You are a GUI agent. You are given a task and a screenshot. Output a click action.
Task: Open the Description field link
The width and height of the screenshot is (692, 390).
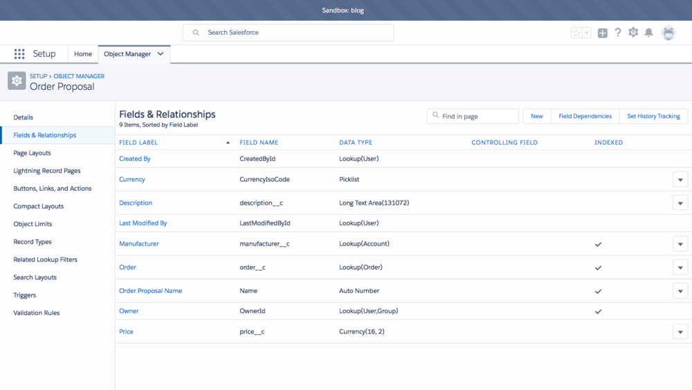[x=136, y=203]
